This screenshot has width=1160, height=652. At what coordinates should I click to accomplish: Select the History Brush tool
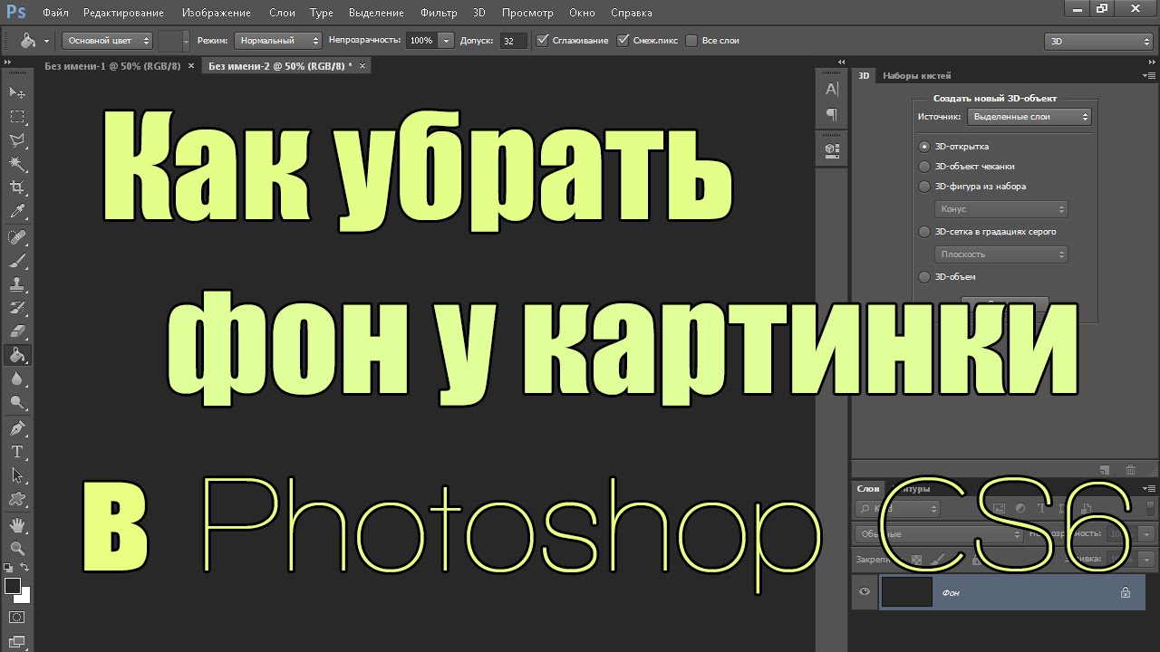(17, 308)
